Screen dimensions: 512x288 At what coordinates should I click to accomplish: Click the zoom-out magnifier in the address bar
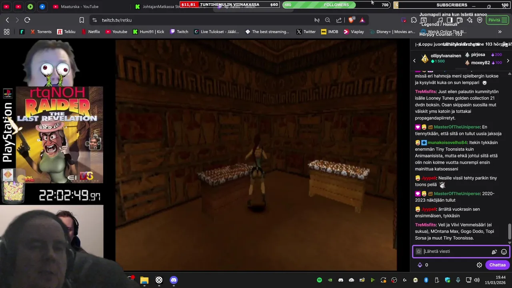tap(328, 20)
